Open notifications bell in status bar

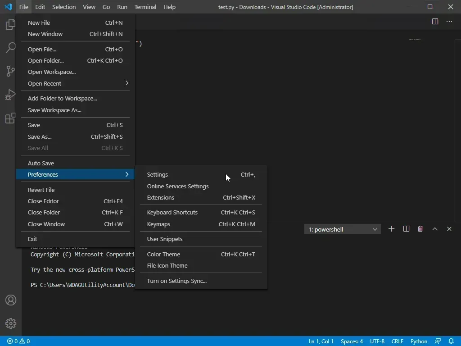pyautogui.click(x=451, y=341)
